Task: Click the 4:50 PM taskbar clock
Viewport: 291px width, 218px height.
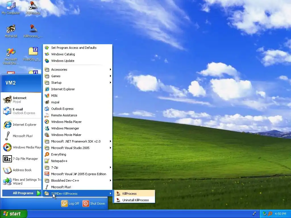Action: click(x=280, y=214)
